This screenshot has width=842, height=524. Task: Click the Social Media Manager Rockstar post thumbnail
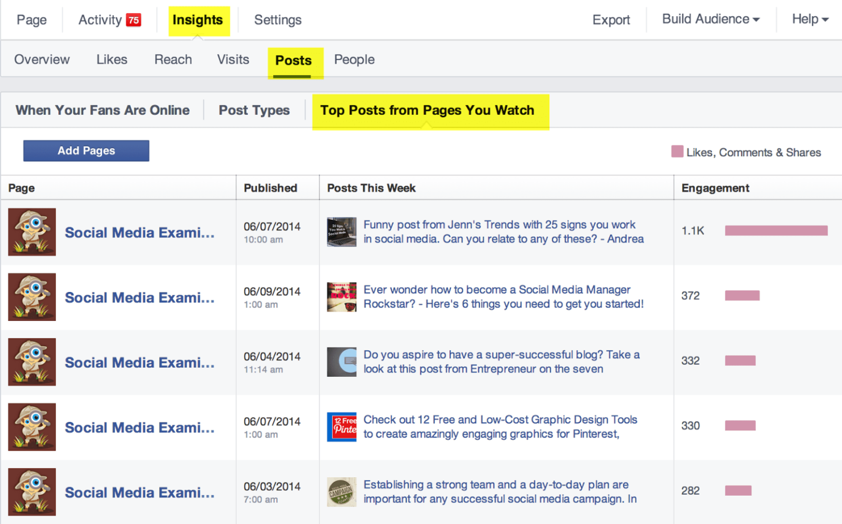tap(341, 297)
